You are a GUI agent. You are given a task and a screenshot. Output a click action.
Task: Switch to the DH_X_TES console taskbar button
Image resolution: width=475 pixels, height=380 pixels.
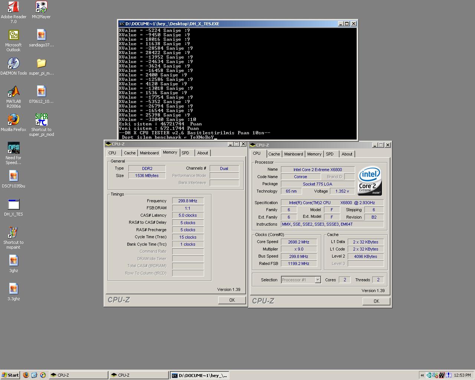click(x=199, y=375)
